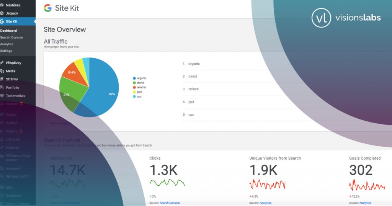
Task: Go to Site Kit Settings submenu
Action: (x=6, y=51)
